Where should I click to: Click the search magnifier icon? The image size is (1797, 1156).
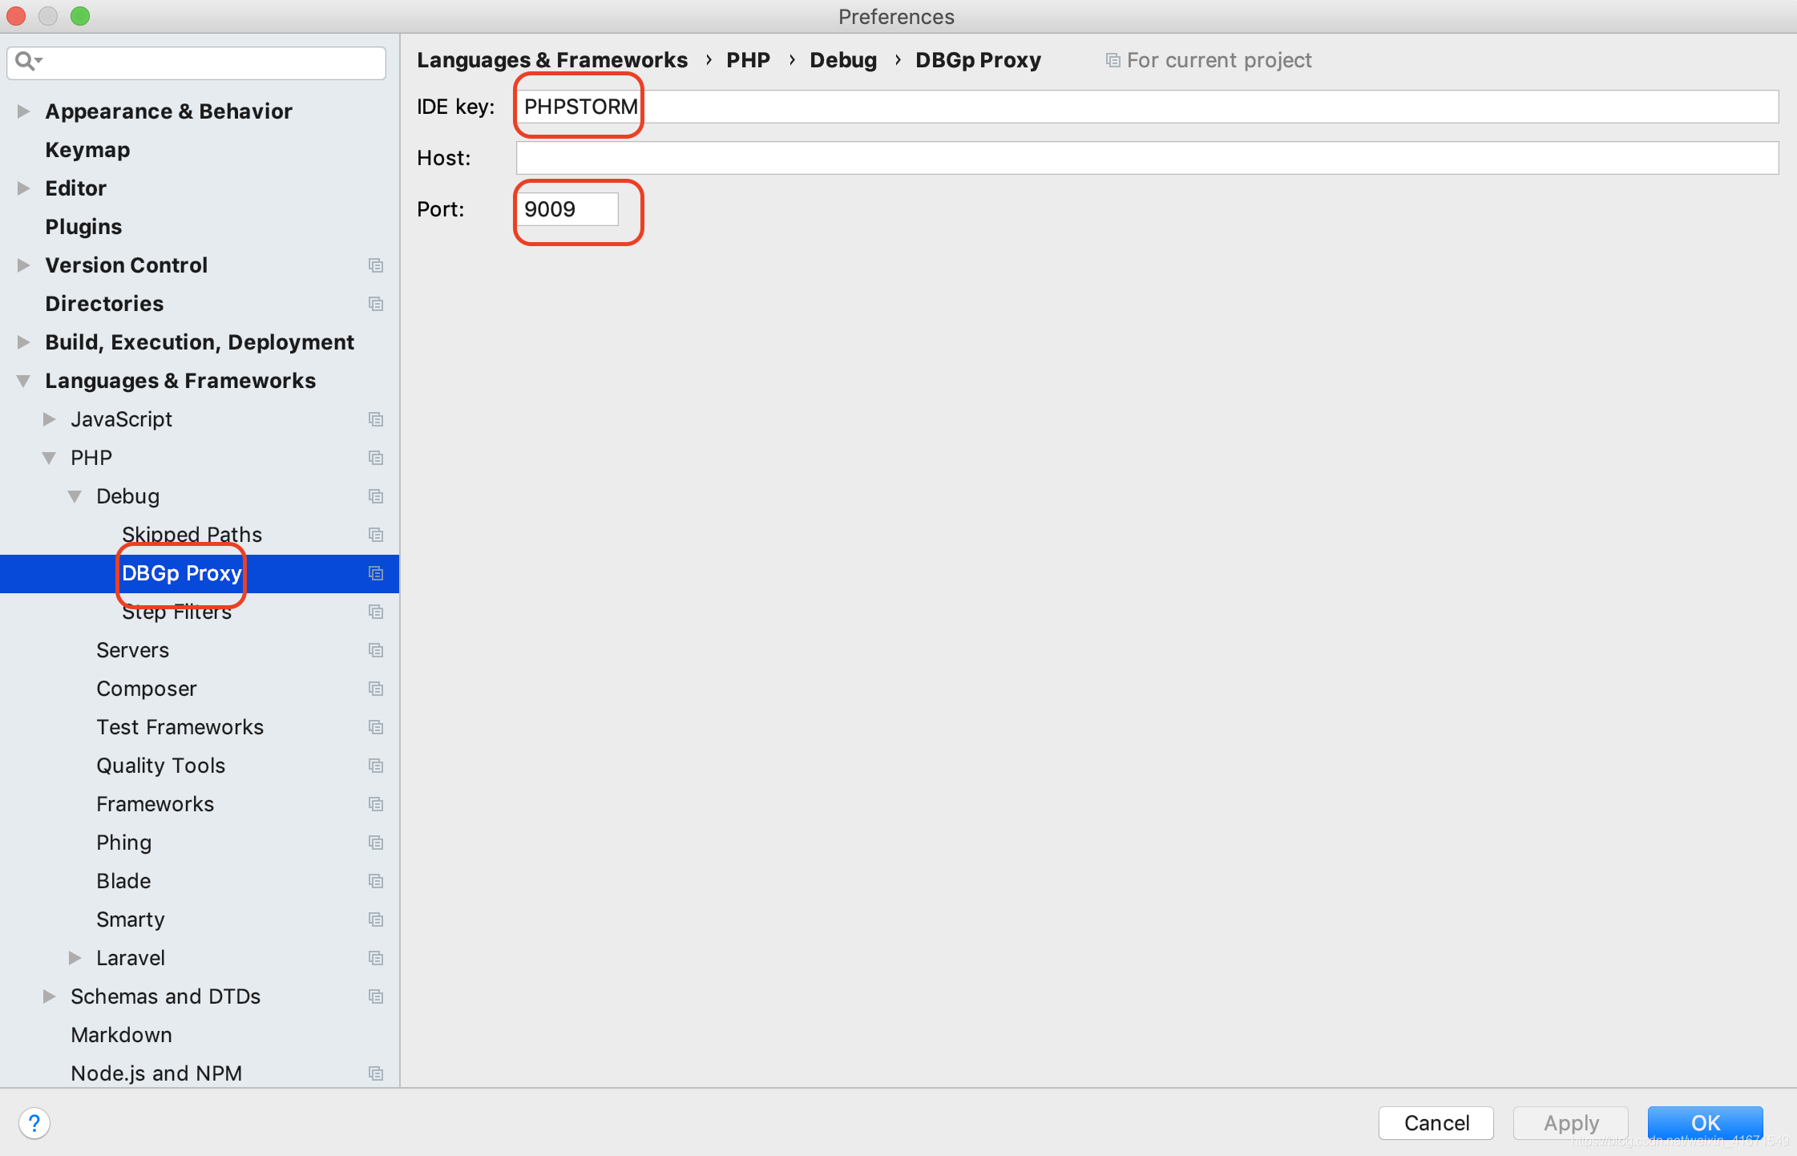point(28,61)
